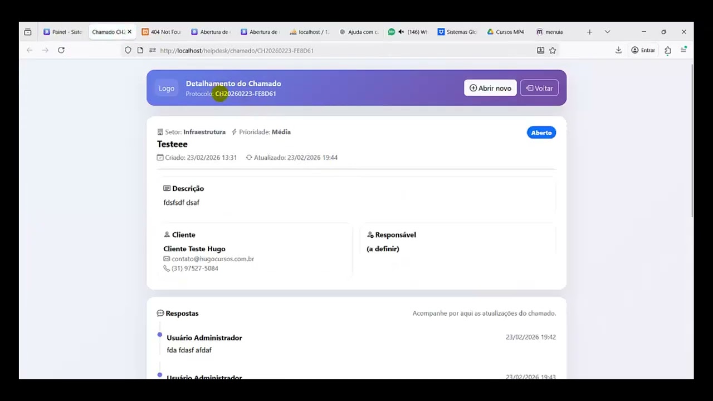713x401 pixels.
Task: Click the browser forward arrow
Action: [46, 50]
